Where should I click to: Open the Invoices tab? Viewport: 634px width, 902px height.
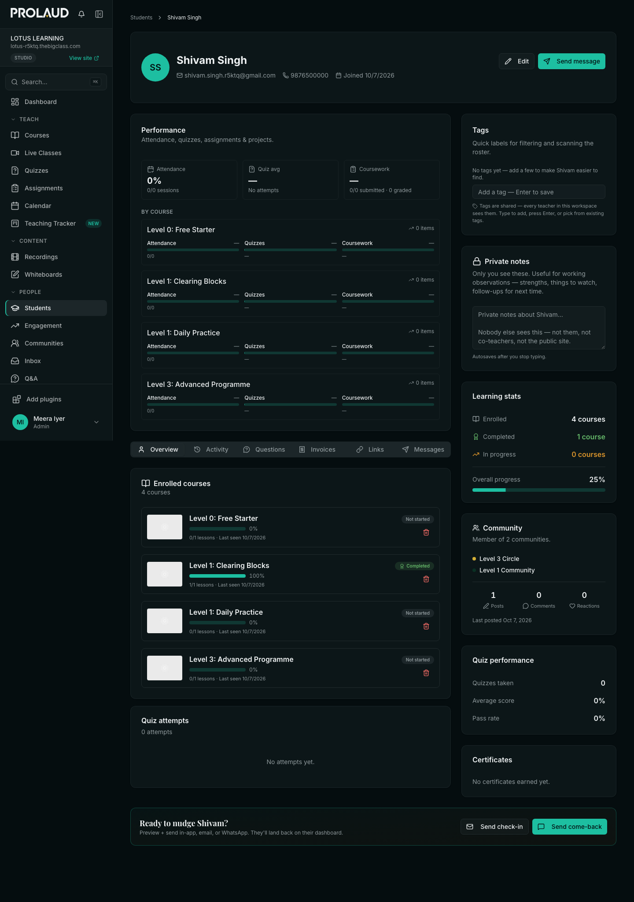click(x=317, y=449)
